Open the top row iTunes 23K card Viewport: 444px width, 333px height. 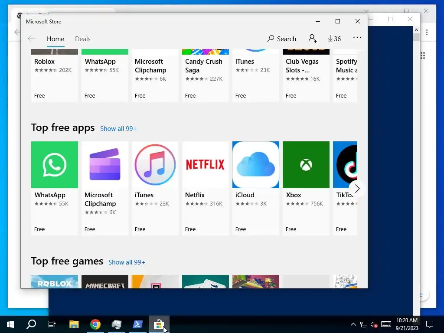tap(256, 75)
